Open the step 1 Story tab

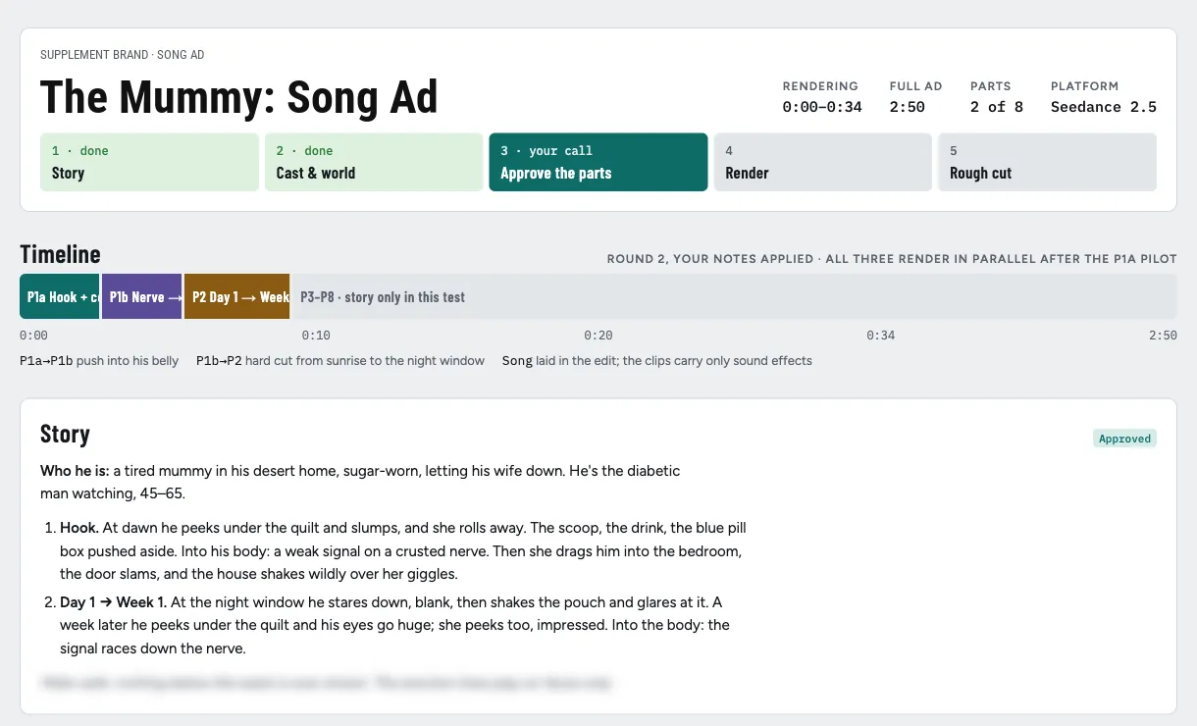pos(149,162)
